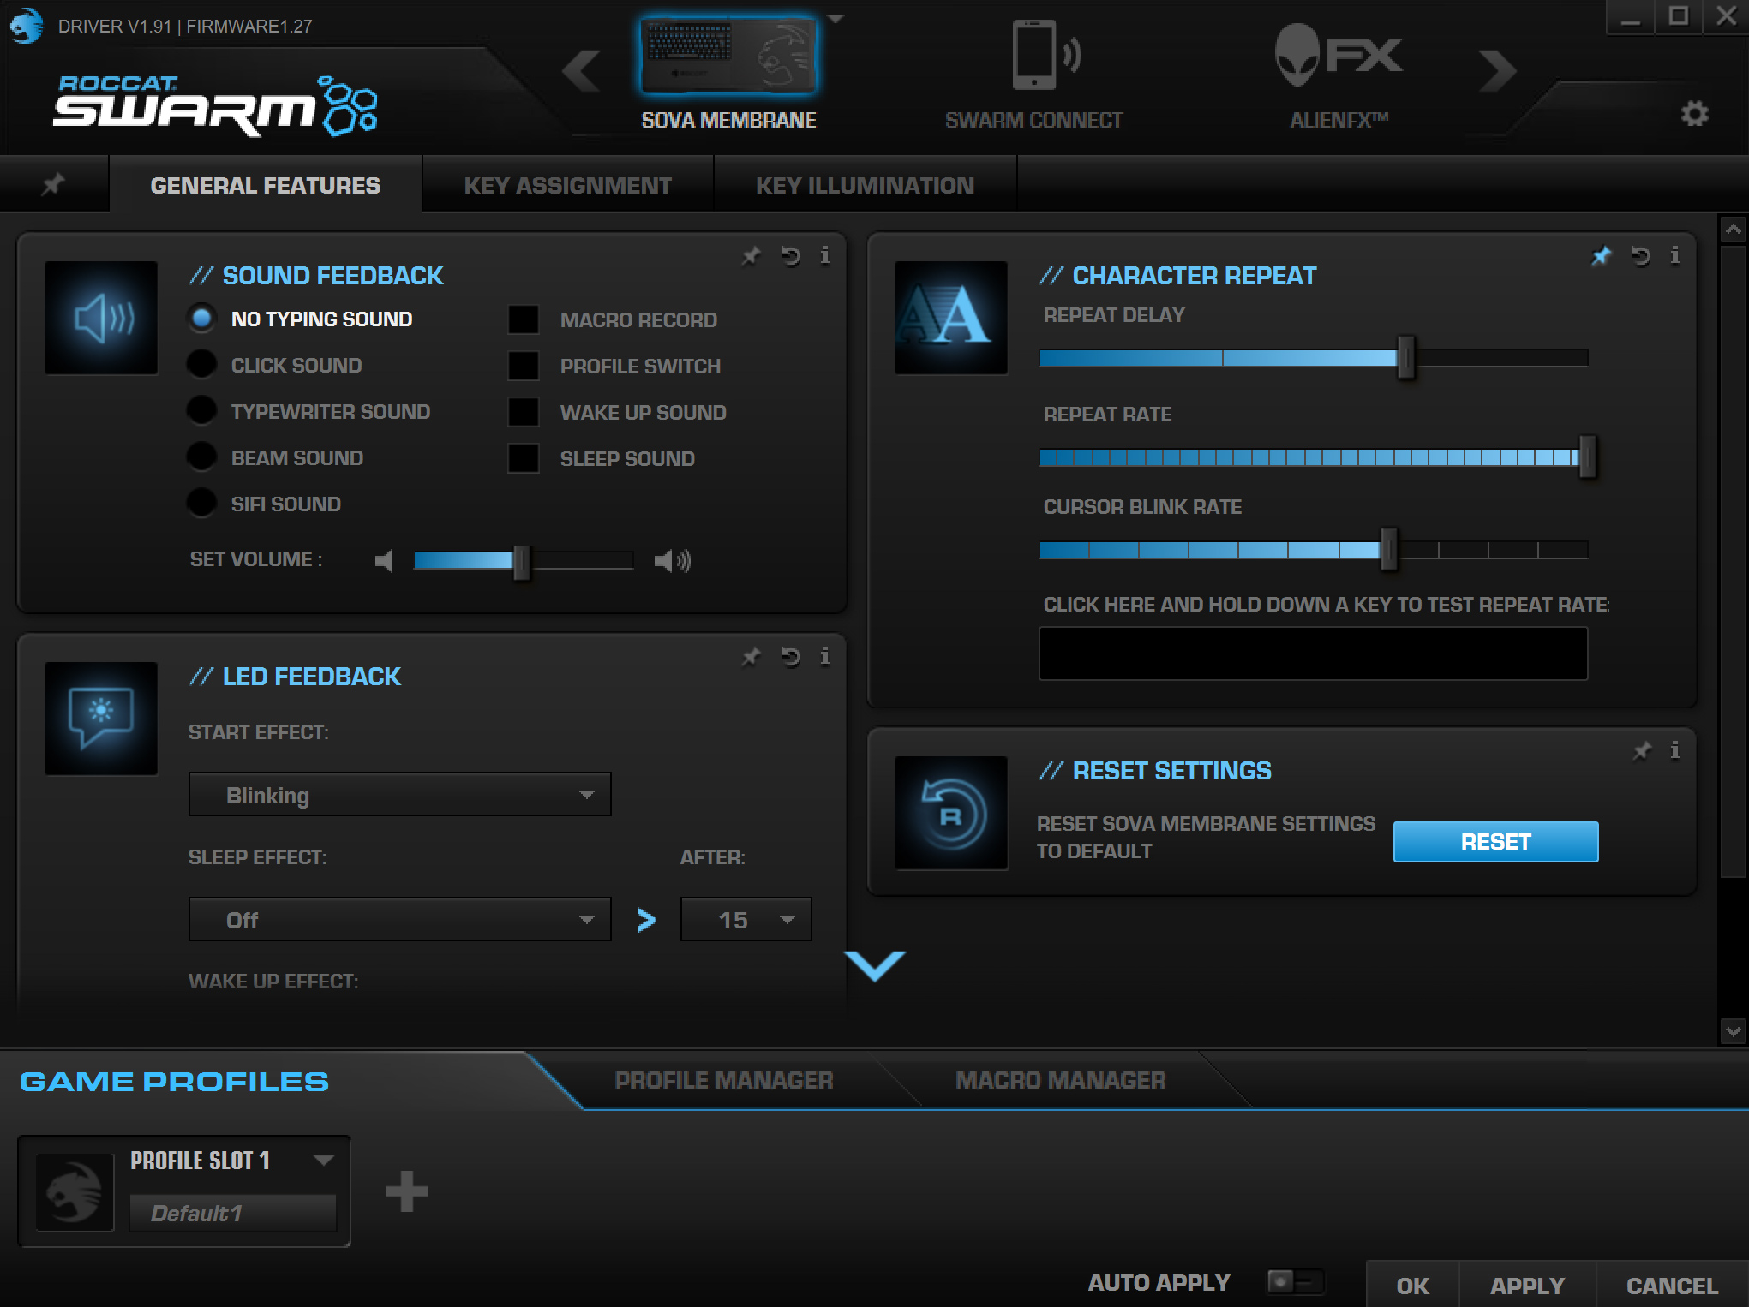Image resolution: width=1749 pixels, height=1307 pixels.
Task: Click the next device right arrow
Action: click(1496, 70)
